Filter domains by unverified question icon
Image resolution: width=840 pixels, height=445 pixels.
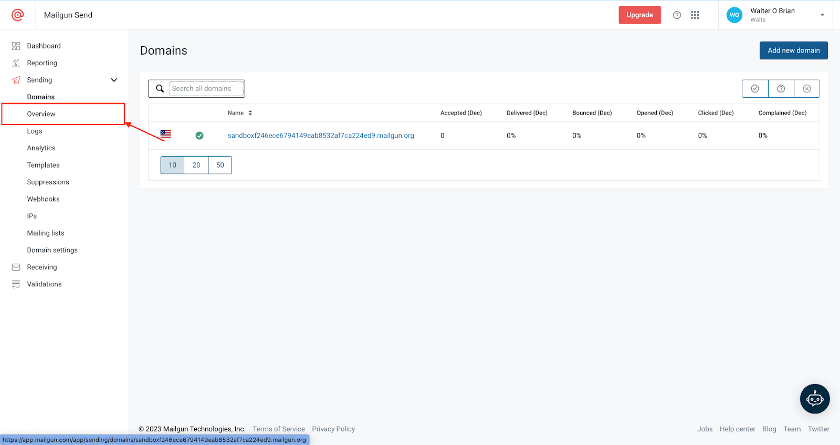tap(781, 89)
